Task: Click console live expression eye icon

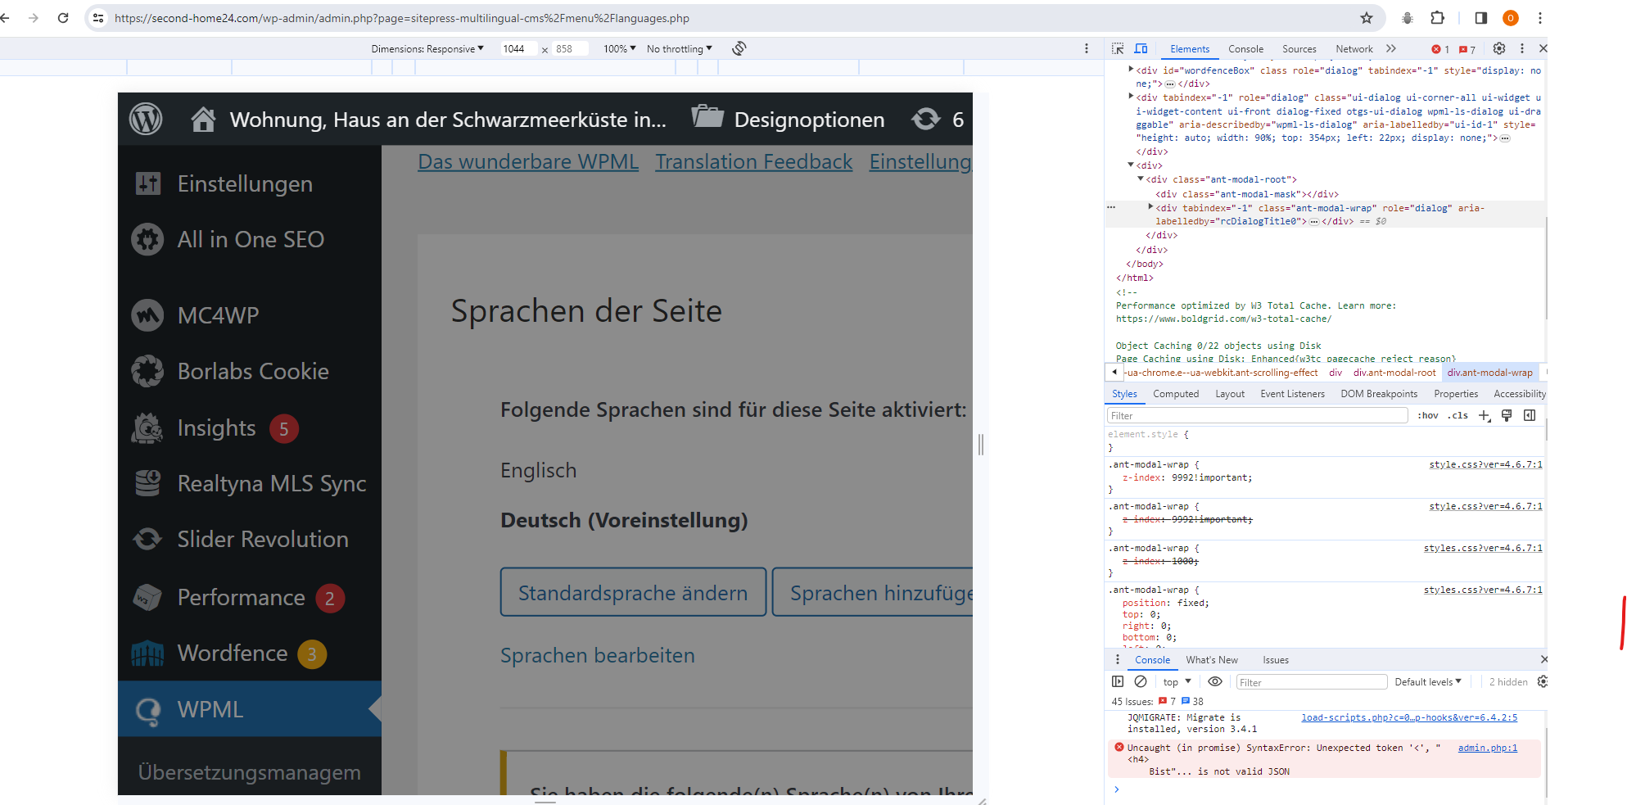Action: point(1215,681)
